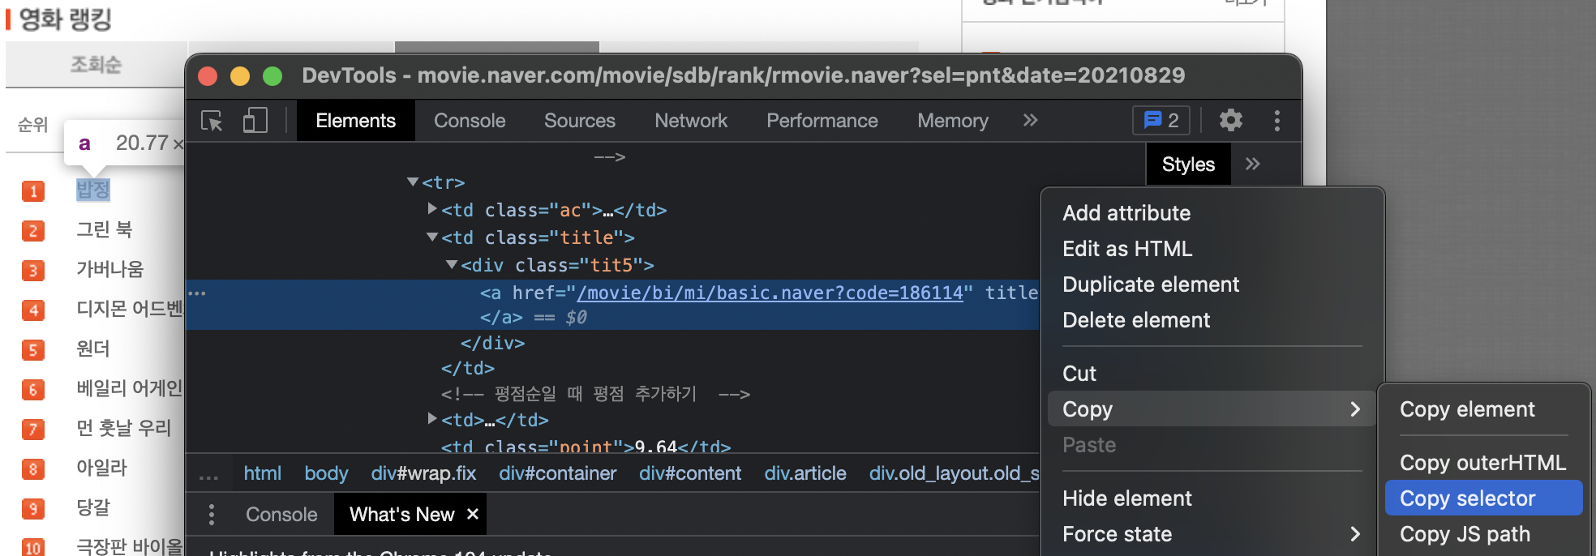Follow the basic.naver?code=186114 href link
This screenshot has width=1596, height=556.
[770, 293]
